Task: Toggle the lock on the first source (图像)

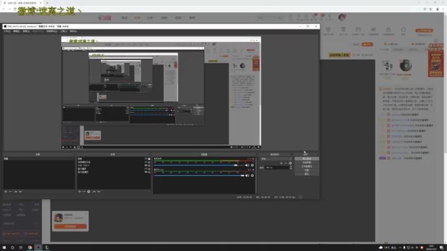Action: (149, 158)
